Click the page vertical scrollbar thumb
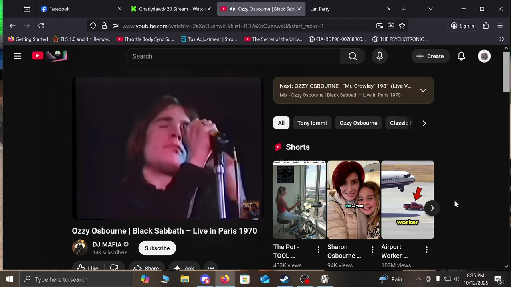This screenshot has width=511, height=287. 506,72
